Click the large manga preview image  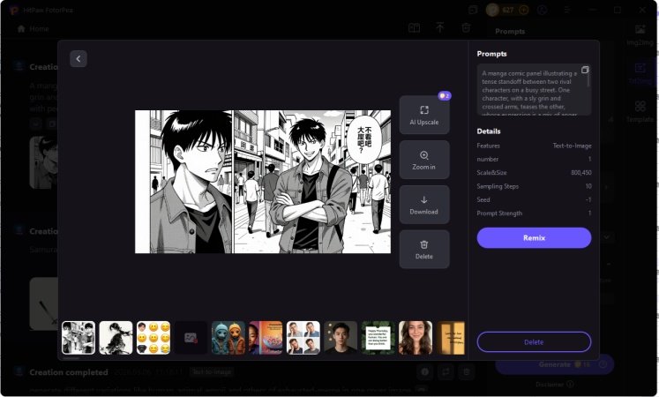263,182
